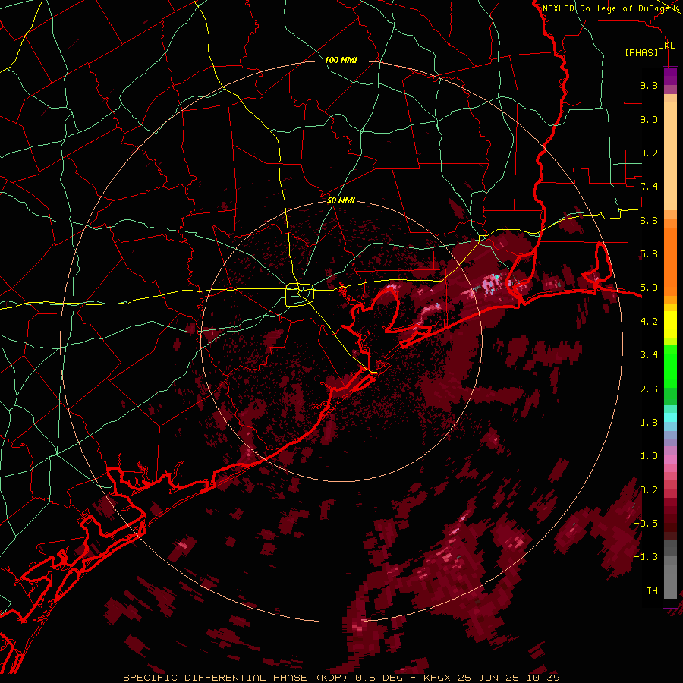Click the 8.2 value on the color scale
Viewport: 683px width, 683px height.
[649, 153]
